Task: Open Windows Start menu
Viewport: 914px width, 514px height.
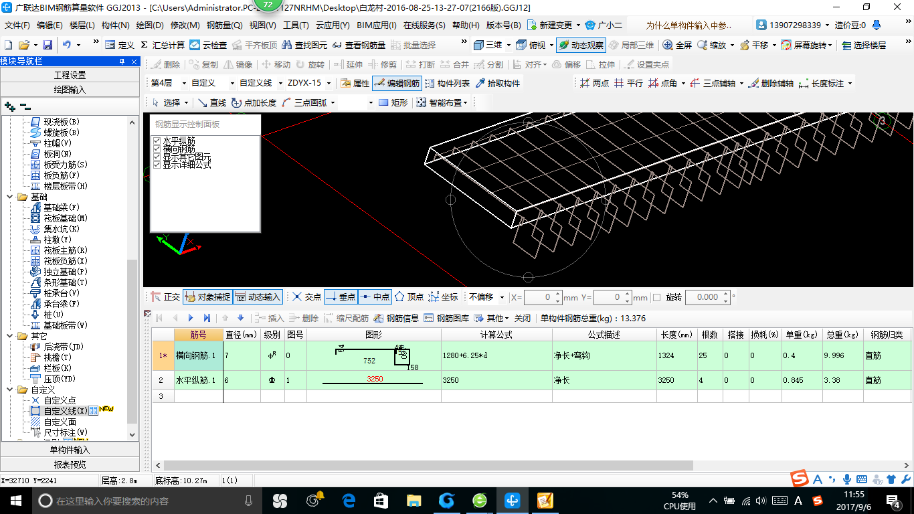Action: coord(15,500)
